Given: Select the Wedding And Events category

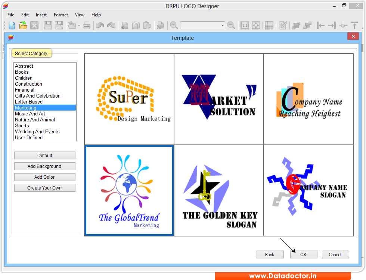Looking at the screenshot, I should (37, 131).
